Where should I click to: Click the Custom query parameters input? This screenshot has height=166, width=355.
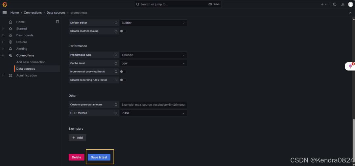coord(154,105)
